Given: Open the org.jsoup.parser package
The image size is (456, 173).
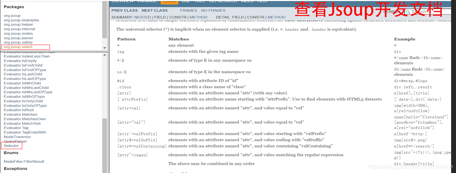Looking at the screenshot, I should [19, 38].
